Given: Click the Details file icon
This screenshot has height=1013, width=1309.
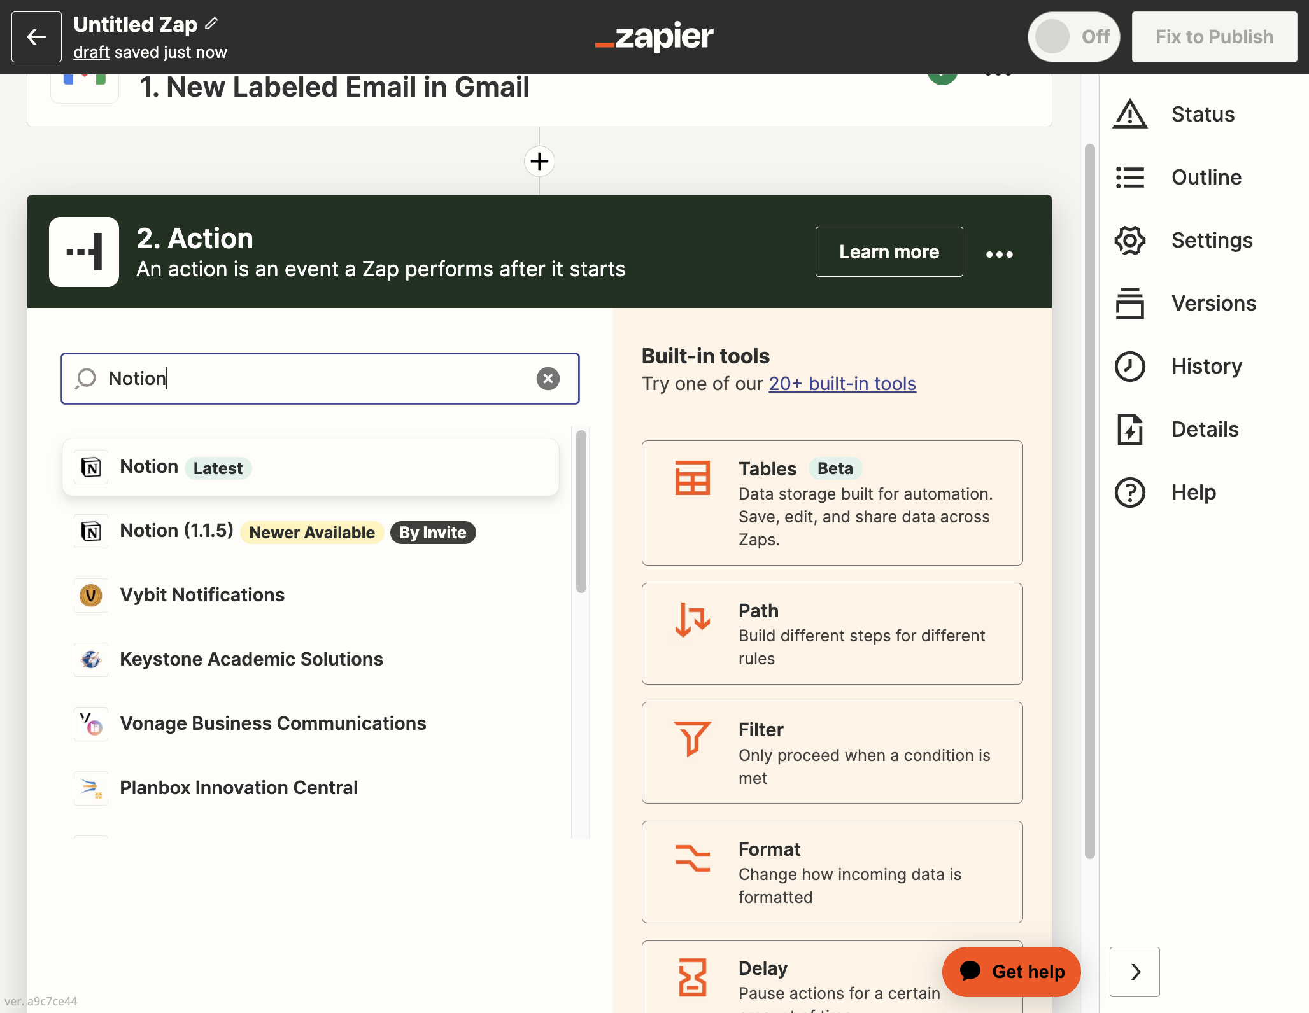Looking at the screenshot, I should [1129, 429].
